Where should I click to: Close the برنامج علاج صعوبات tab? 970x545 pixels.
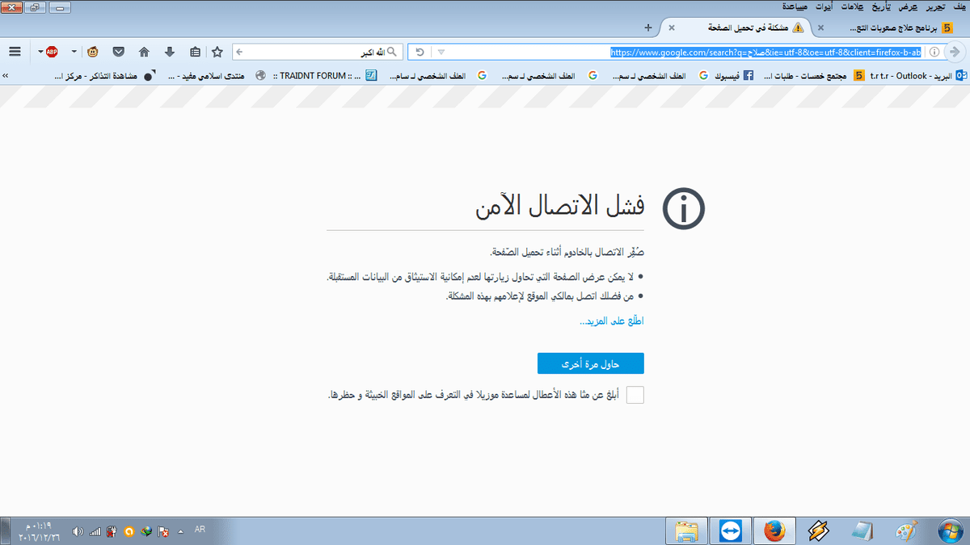[x=820, y=27]
